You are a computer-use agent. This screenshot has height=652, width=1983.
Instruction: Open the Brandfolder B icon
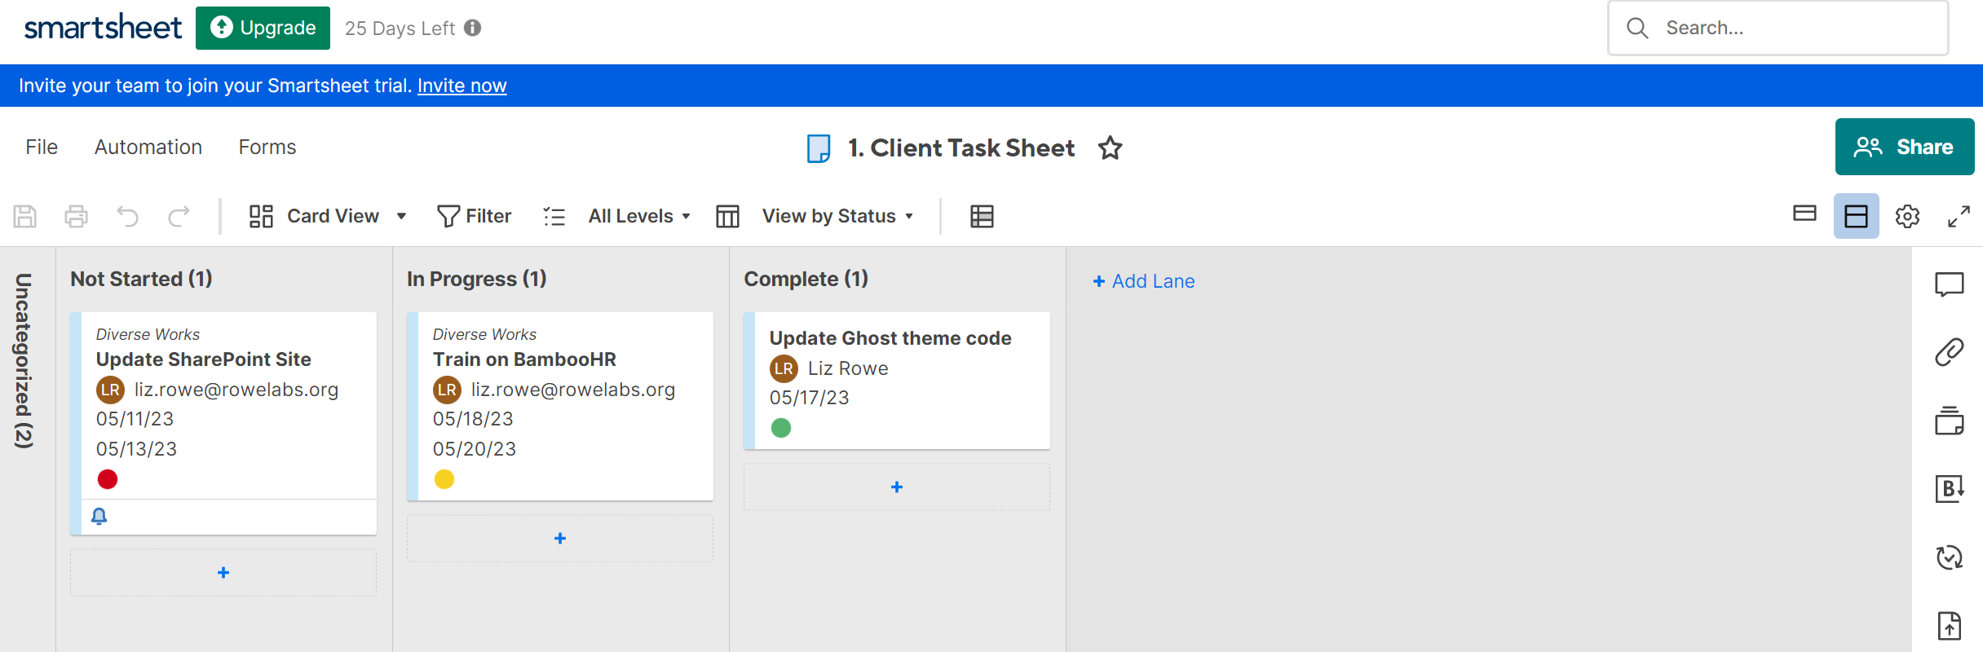[1950, 489]
